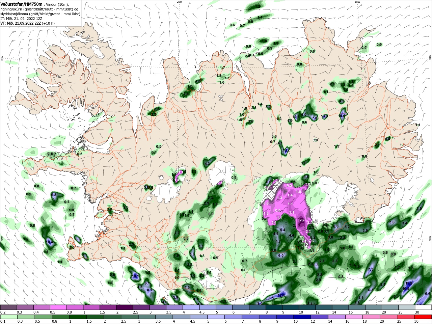Click the 0.4 label on the snow scale
Viewport: 432px width, 324px height.
click(x=36, y=312)
